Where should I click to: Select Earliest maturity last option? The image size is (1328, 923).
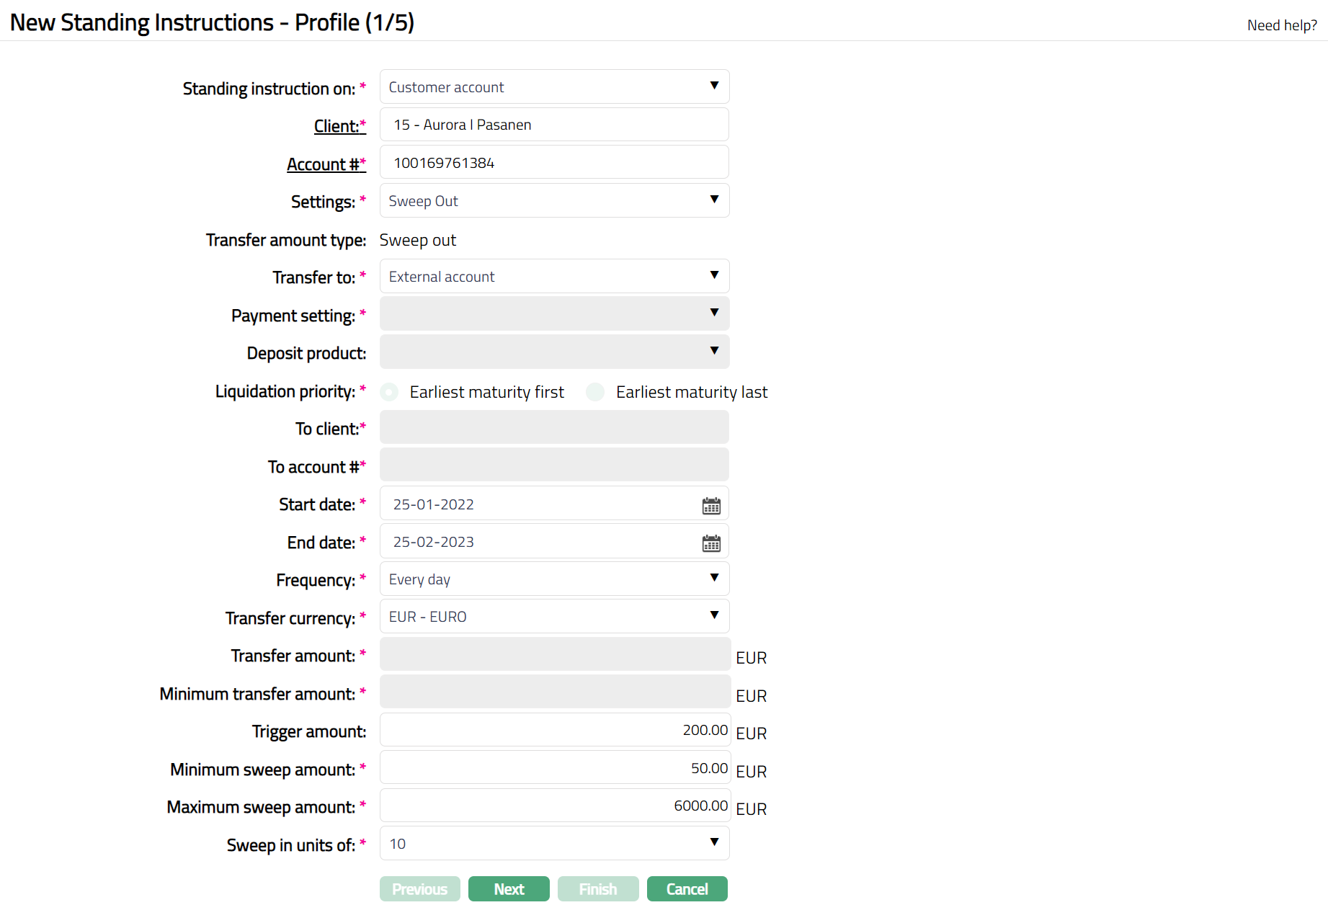click(595, 392)
